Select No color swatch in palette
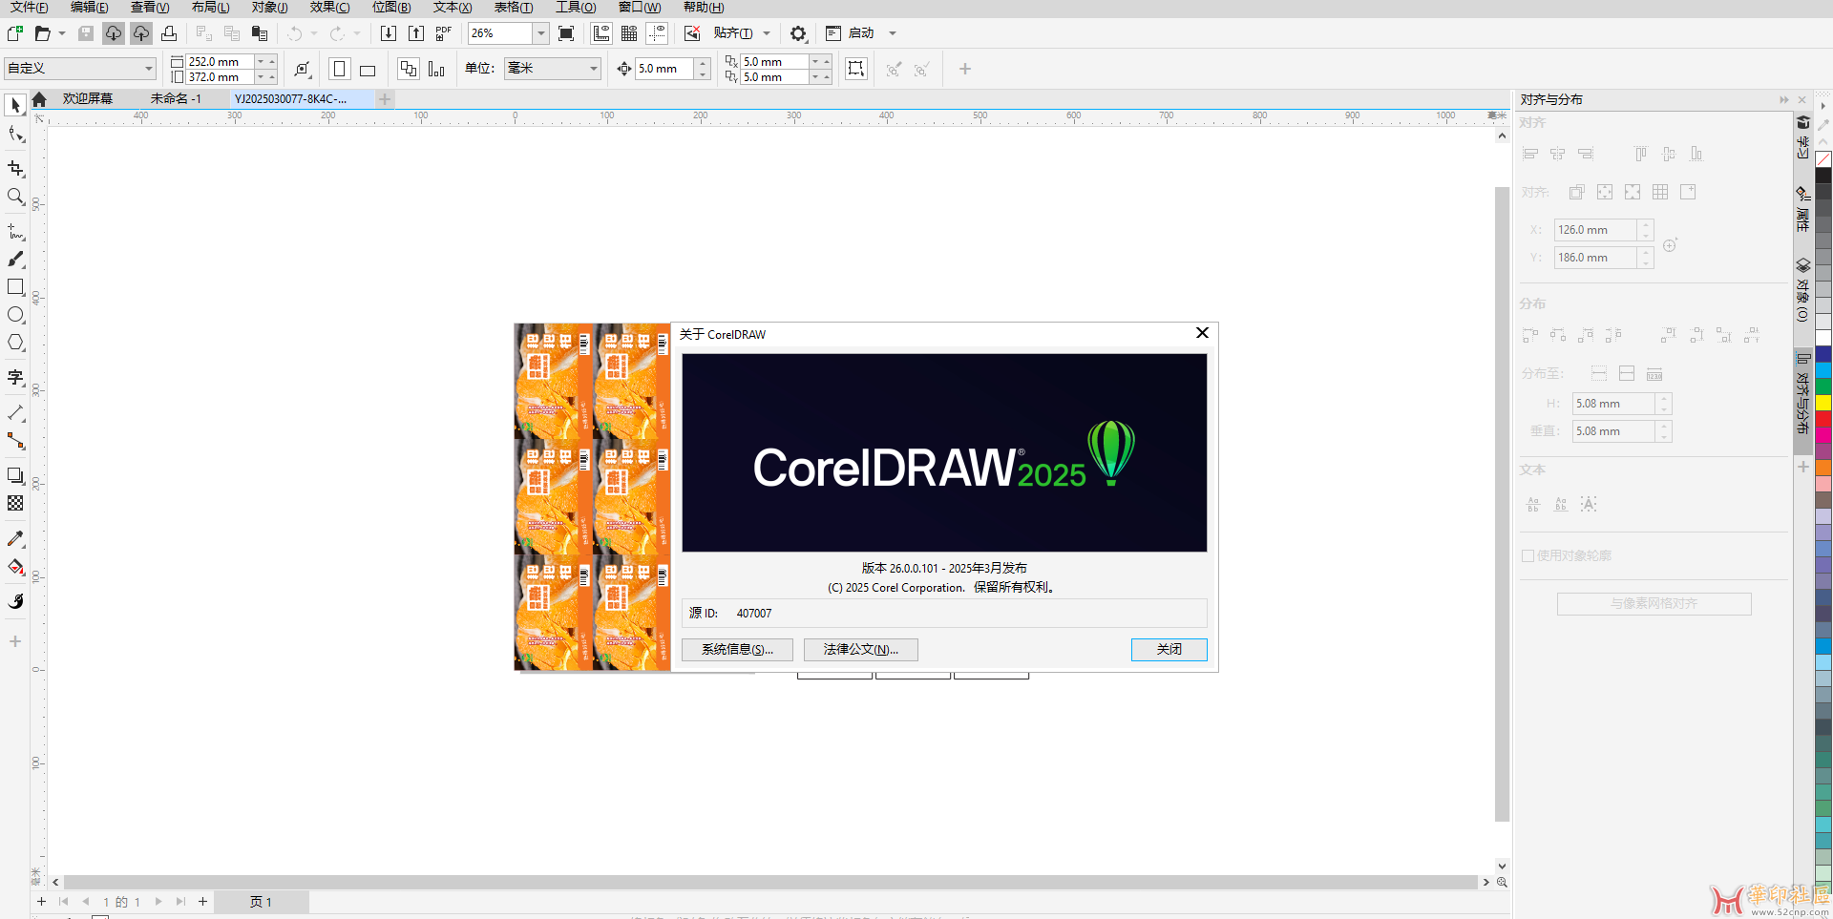 pyautogui.click(x=1823, y=159)
